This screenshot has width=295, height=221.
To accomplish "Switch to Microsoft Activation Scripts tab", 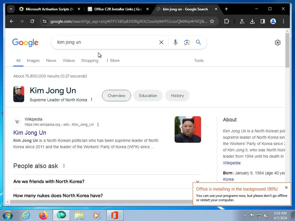I will click(x=46, y=9).
